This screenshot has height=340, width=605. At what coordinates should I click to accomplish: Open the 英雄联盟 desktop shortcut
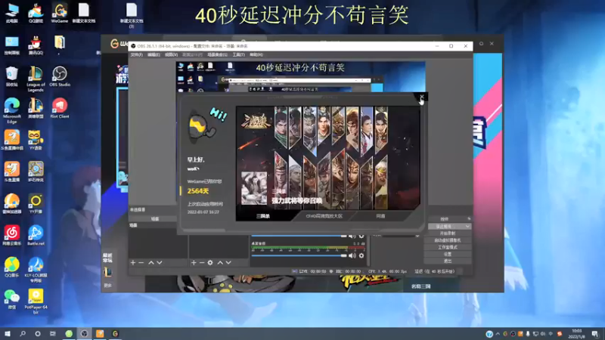coord(36,108)
